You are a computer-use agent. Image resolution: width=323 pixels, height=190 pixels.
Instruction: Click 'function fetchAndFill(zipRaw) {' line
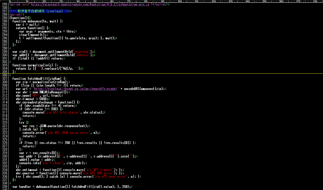click(38, 79)
